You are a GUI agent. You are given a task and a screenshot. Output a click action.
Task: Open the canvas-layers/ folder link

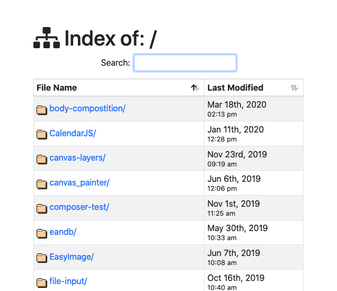[x=77, y=158]
